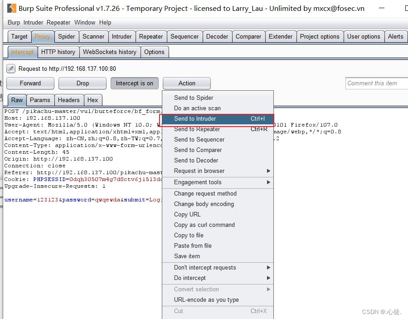
Task: Select Change body encoding
Action: 218,204
